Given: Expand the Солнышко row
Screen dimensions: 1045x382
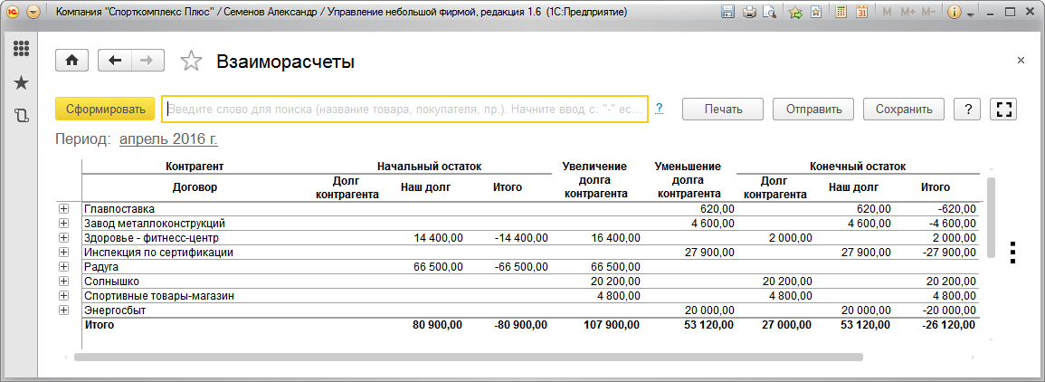Looking at the screenshot, I should 64,282.
